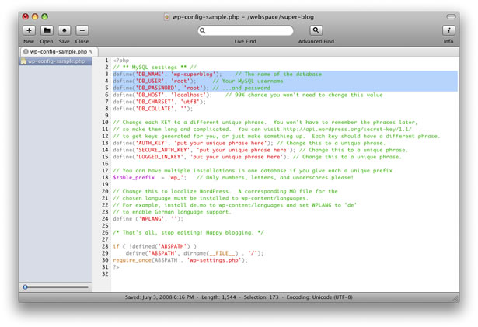Click the require_once wp-settings.php line
Image resolution: width=478 pixels, height=327 pixels.
180,260
